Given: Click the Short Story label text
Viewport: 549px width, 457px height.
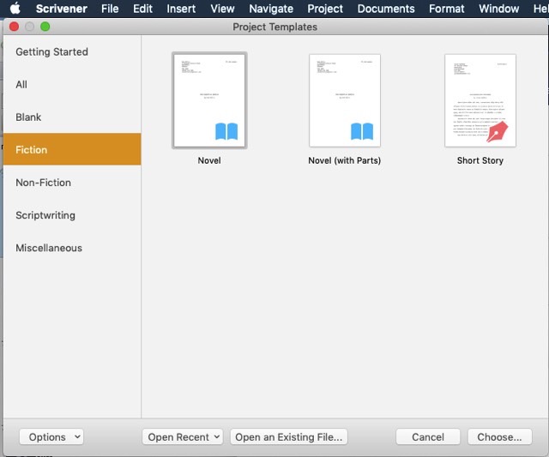Looking at the screenshot, I should coord(480,160).
